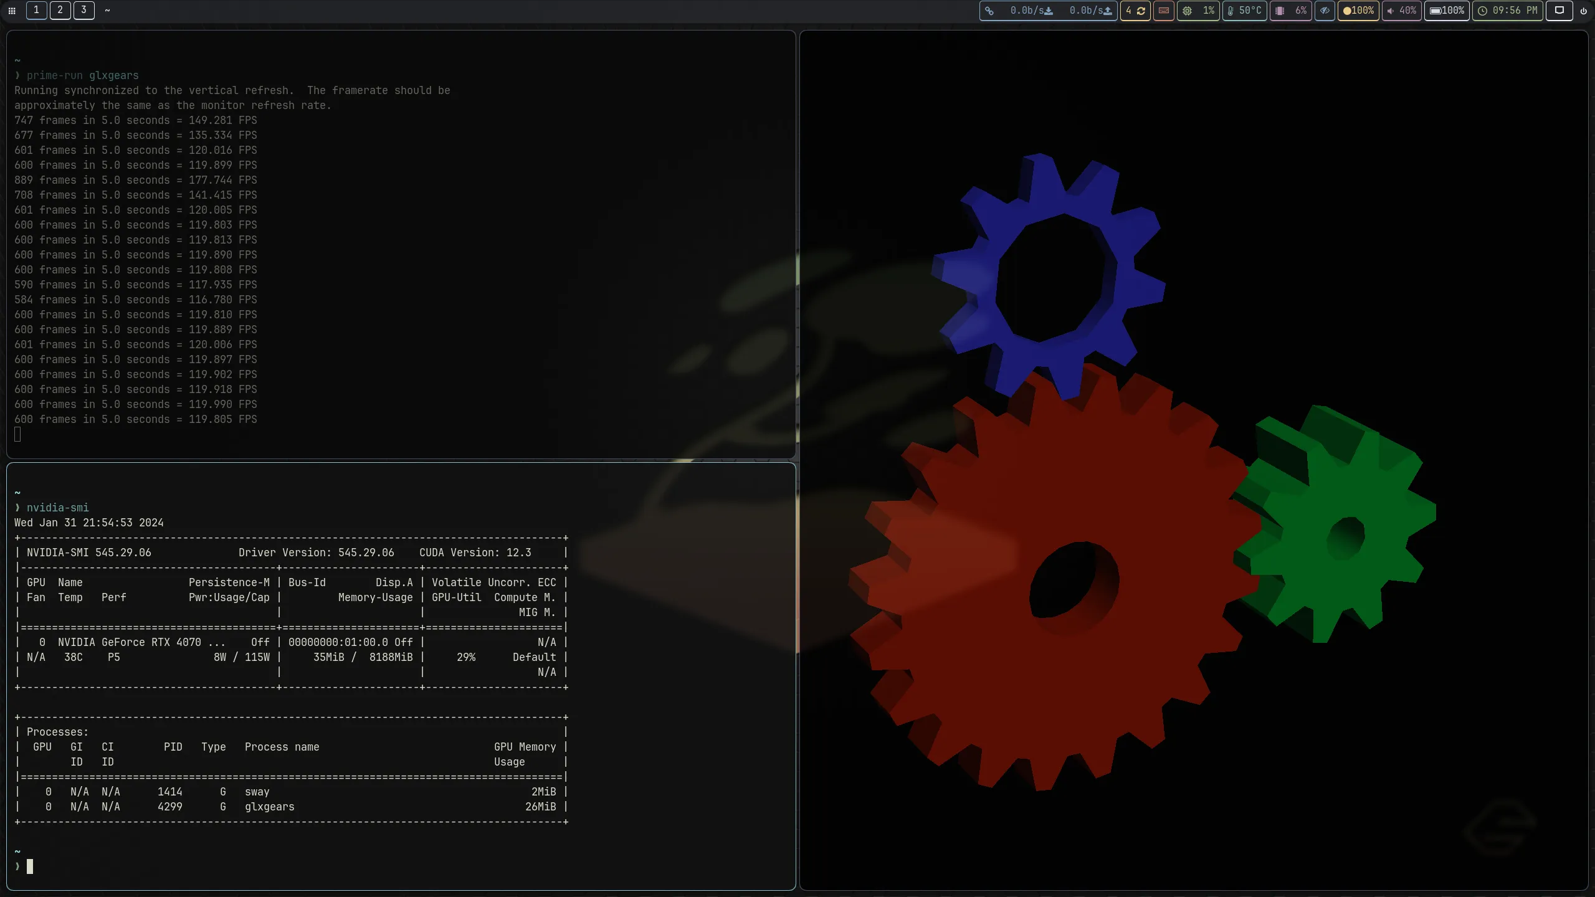Click the pending updates module showing 4
This screenshot has height=897, width=1595.
point(1135,11)
